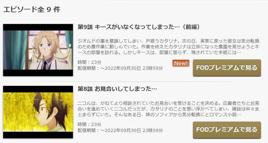This screenshot has width=268, height=143.
Task: Click the number 9 in episode count heading
Action: [49, 9]
